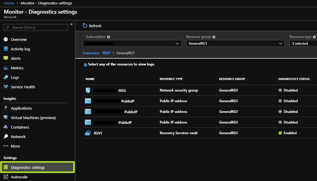Click the NAME column header
Viewport: 317px width, 181px height.
[90, 79]
